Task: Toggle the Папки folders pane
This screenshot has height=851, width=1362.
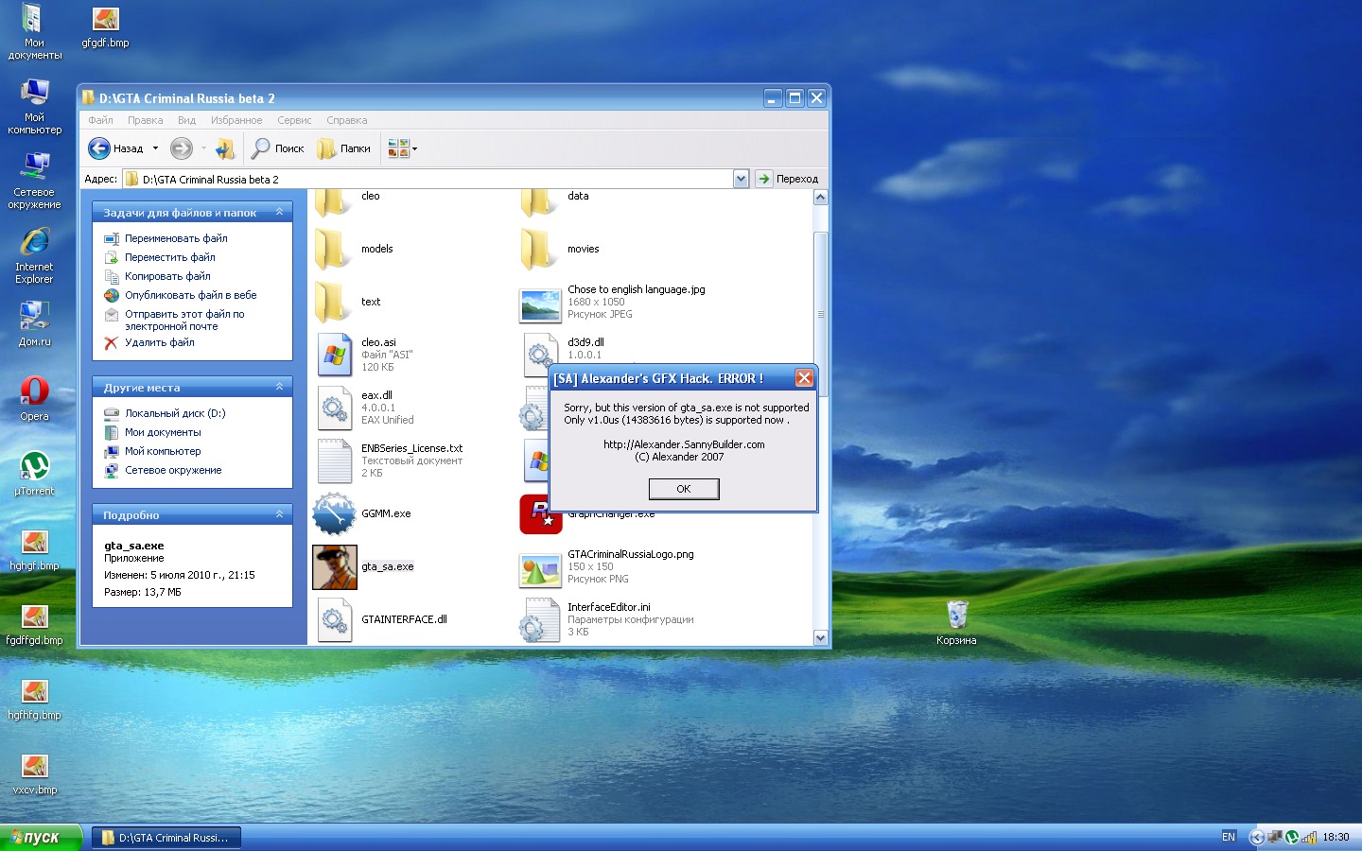Action: point(344,148)
